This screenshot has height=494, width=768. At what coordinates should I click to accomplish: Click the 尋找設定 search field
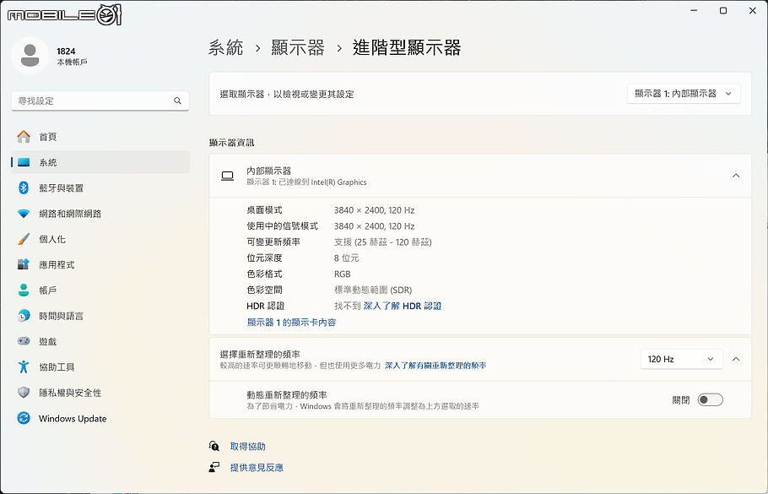click(100, 100)
